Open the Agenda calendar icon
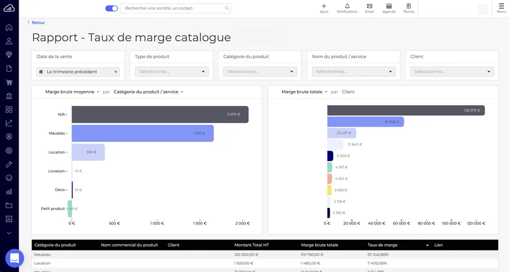The height and width of the screenshot is (272, 509). [x=389, y=6]
